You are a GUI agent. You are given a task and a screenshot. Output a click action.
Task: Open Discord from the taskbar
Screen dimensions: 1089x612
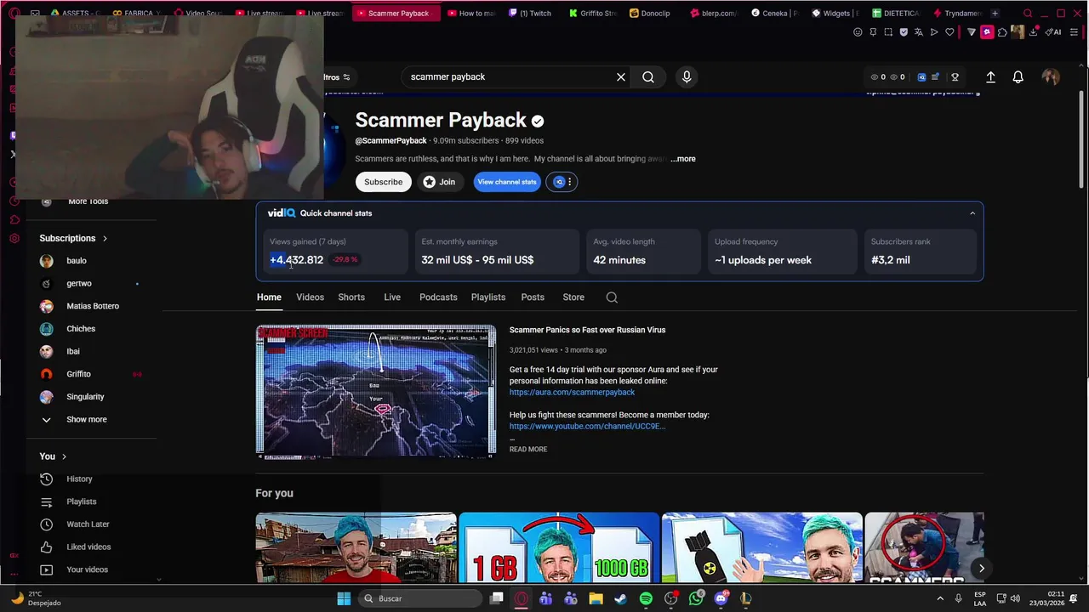coord(721,598)
